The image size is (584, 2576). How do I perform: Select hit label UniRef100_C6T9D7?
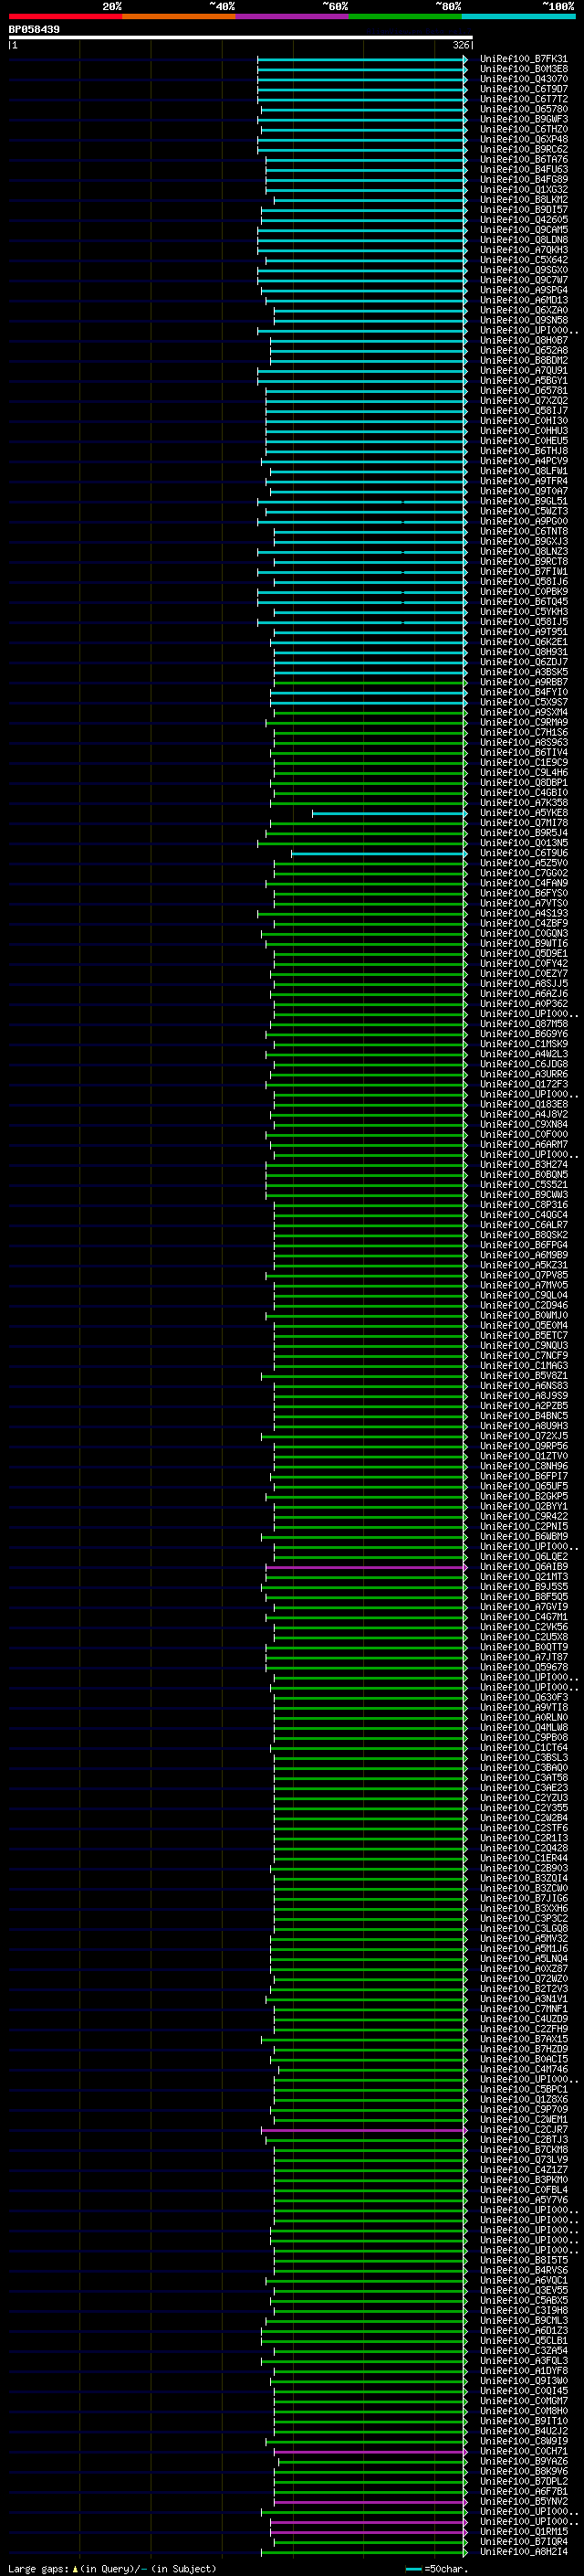tap(524, 89)
